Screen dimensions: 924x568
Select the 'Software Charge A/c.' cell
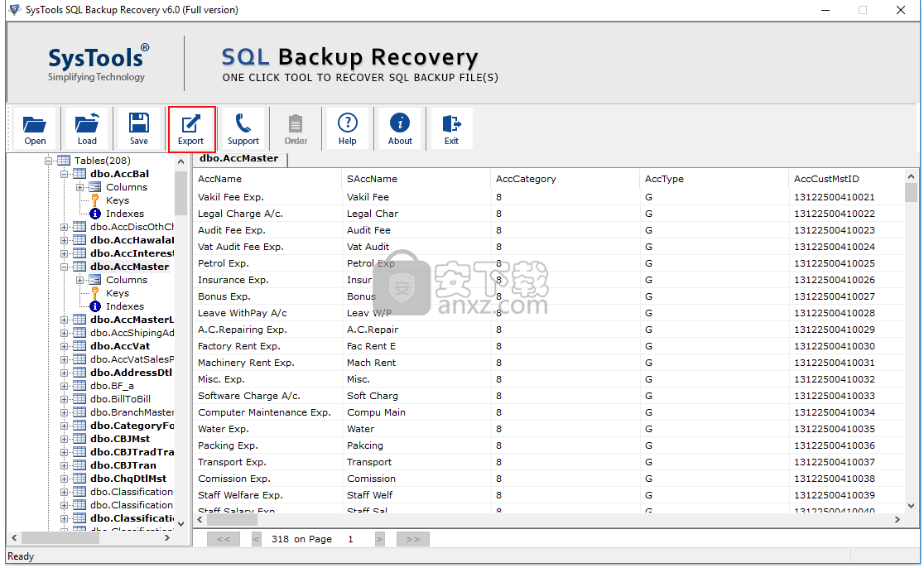coord(267,396)
